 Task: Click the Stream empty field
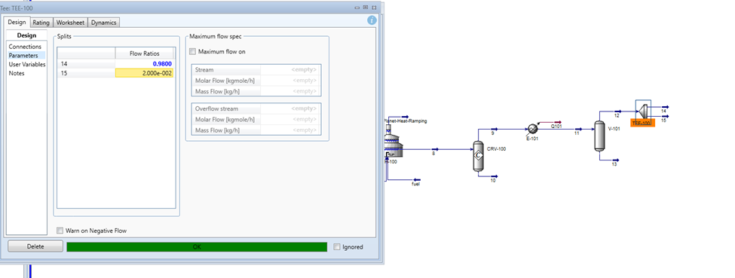click(x=290, y=69)
